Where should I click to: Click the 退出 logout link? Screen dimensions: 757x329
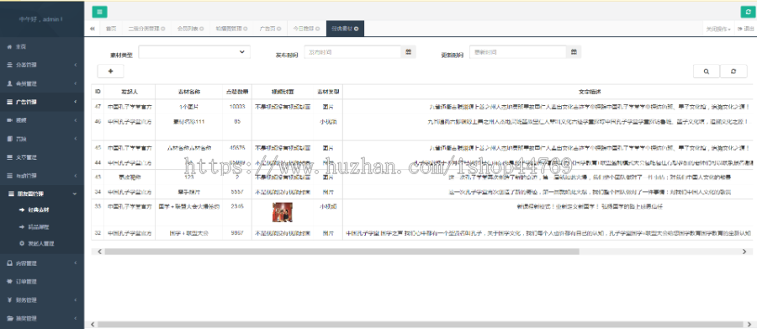tap(745, 29)
